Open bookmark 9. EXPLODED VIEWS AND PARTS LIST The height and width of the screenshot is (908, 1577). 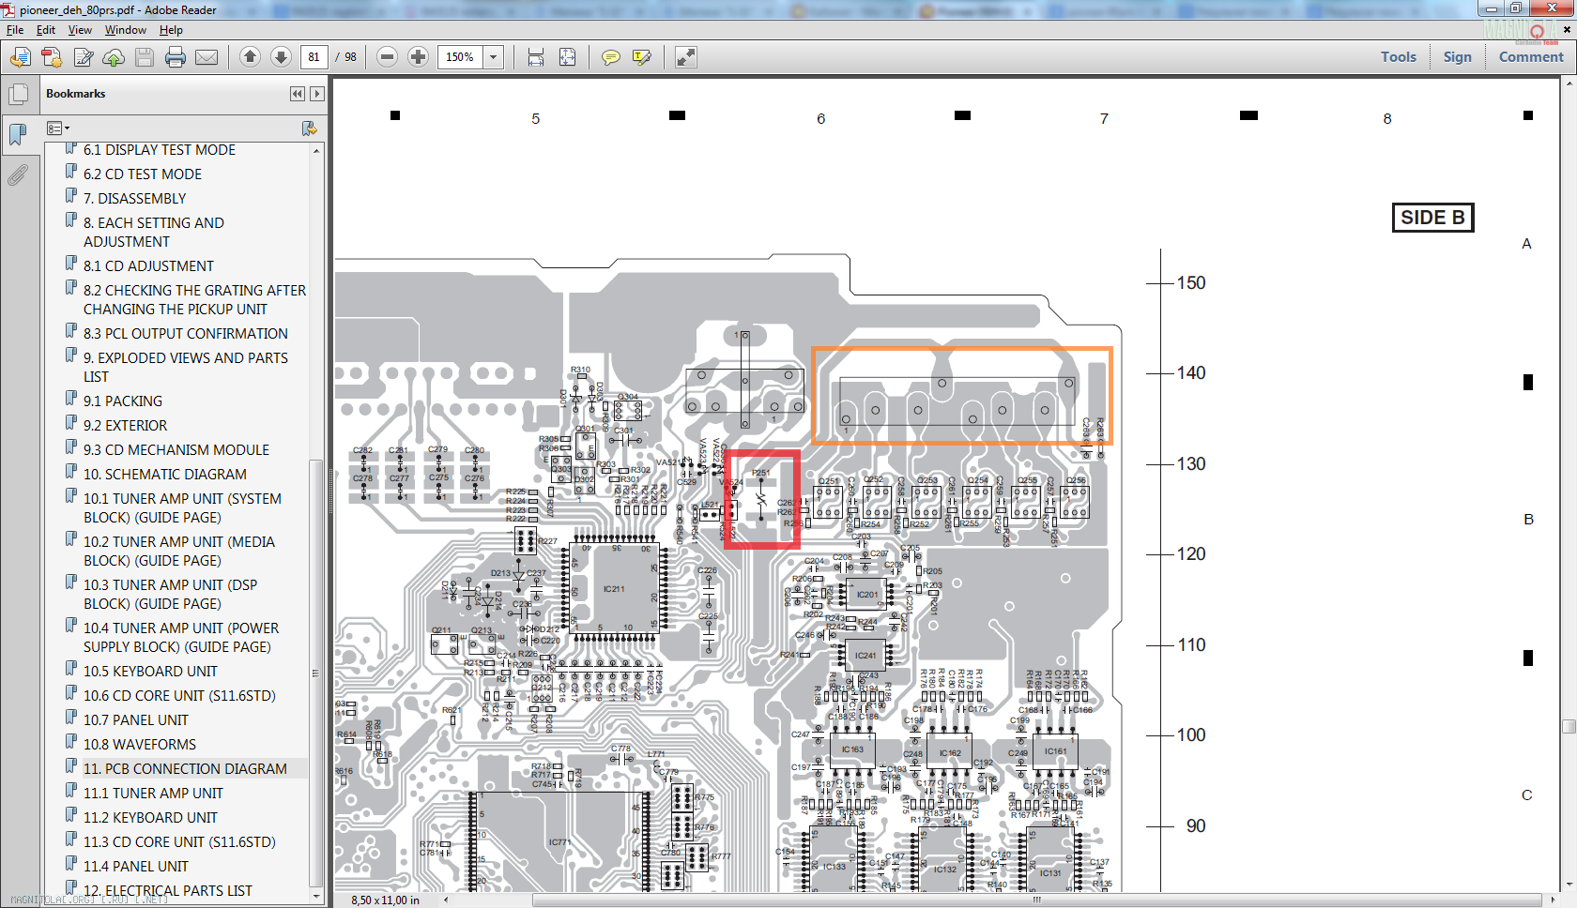[186, 368]
